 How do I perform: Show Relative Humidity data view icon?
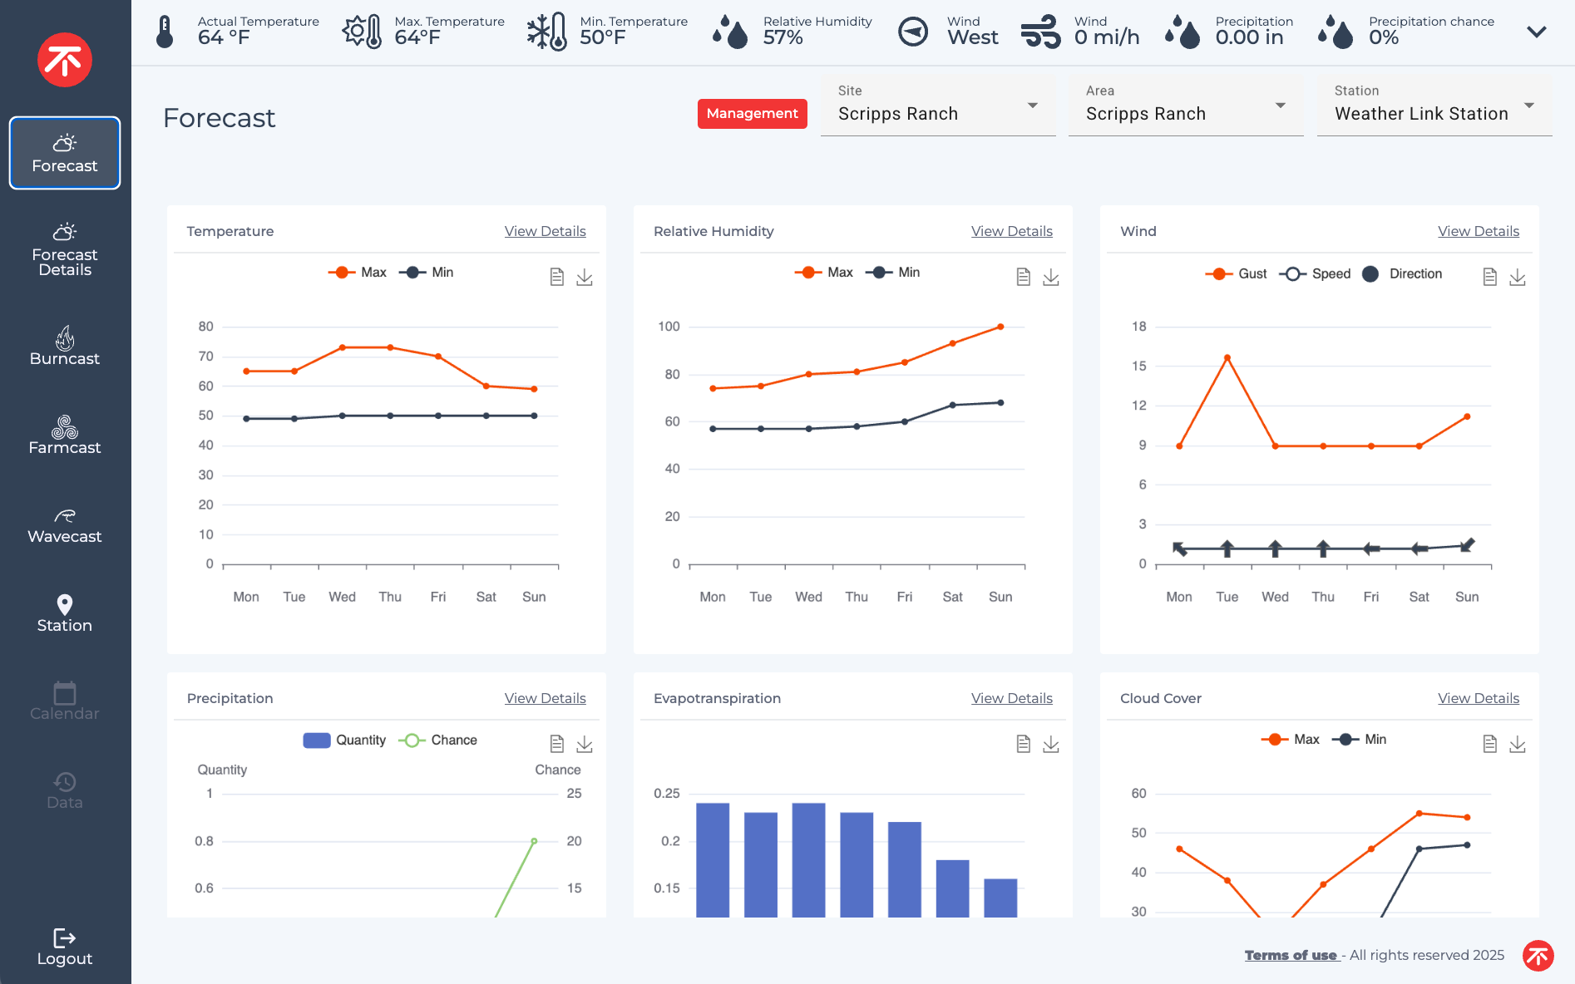coord(1024,277)
